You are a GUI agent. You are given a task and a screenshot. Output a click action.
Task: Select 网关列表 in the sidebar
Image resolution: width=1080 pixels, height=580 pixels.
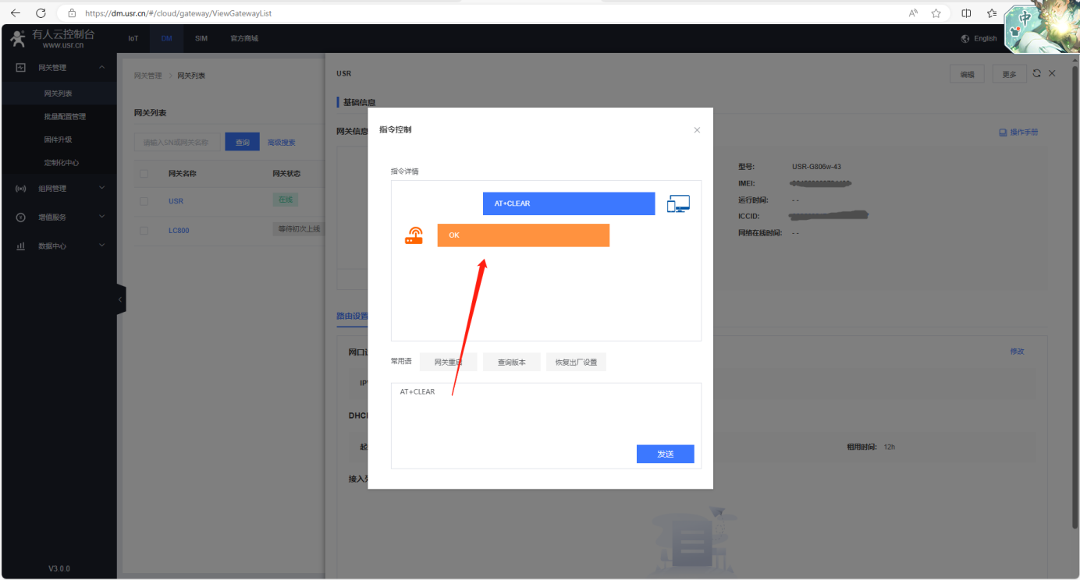[x=59, y=94]
